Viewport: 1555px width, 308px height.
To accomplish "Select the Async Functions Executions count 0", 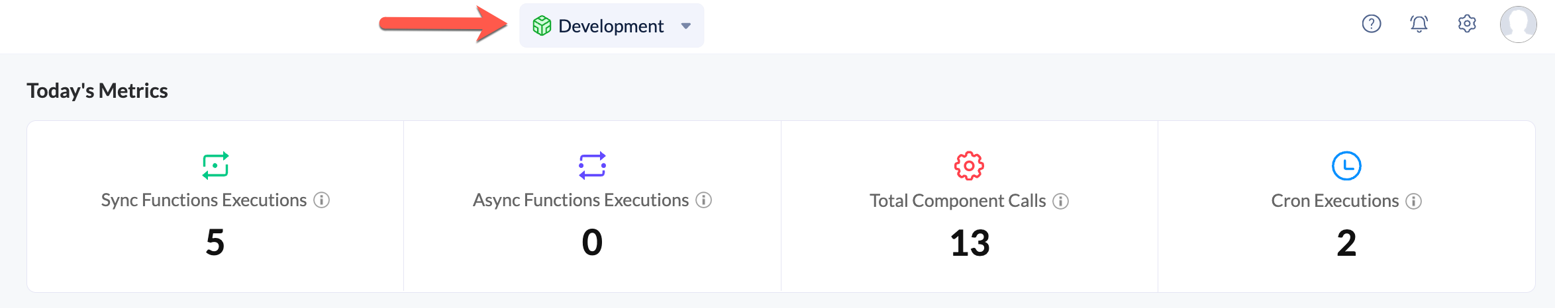I will coord(592,242).
